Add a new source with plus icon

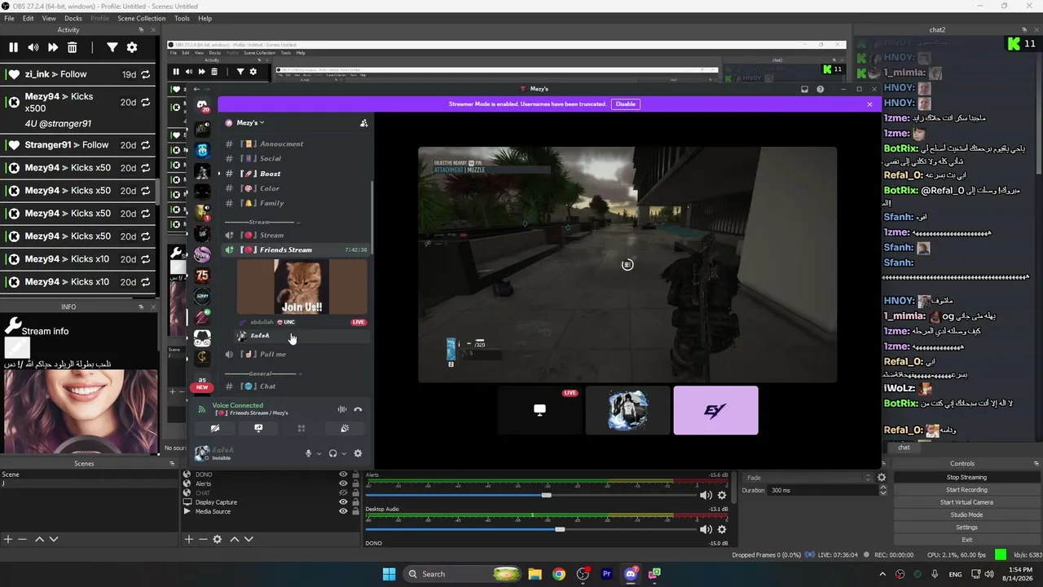tap(189, 539)
